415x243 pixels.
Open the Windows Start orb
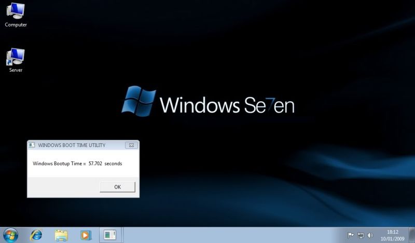10,235
